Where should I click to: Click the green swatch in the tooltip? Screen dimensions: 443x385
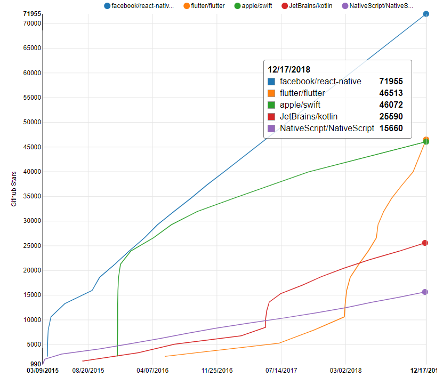(271, 105)
